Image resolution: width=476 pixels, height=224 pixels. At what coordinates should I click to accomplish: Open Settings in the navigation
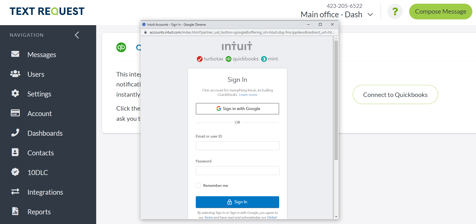tap(39, 94)
